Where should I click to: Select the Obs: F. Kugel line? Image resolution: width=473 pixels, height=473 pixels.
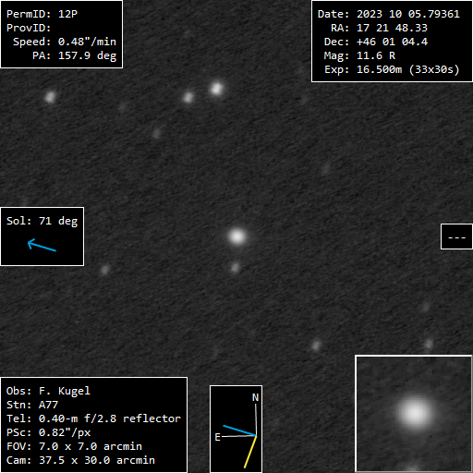pos(48,391)
